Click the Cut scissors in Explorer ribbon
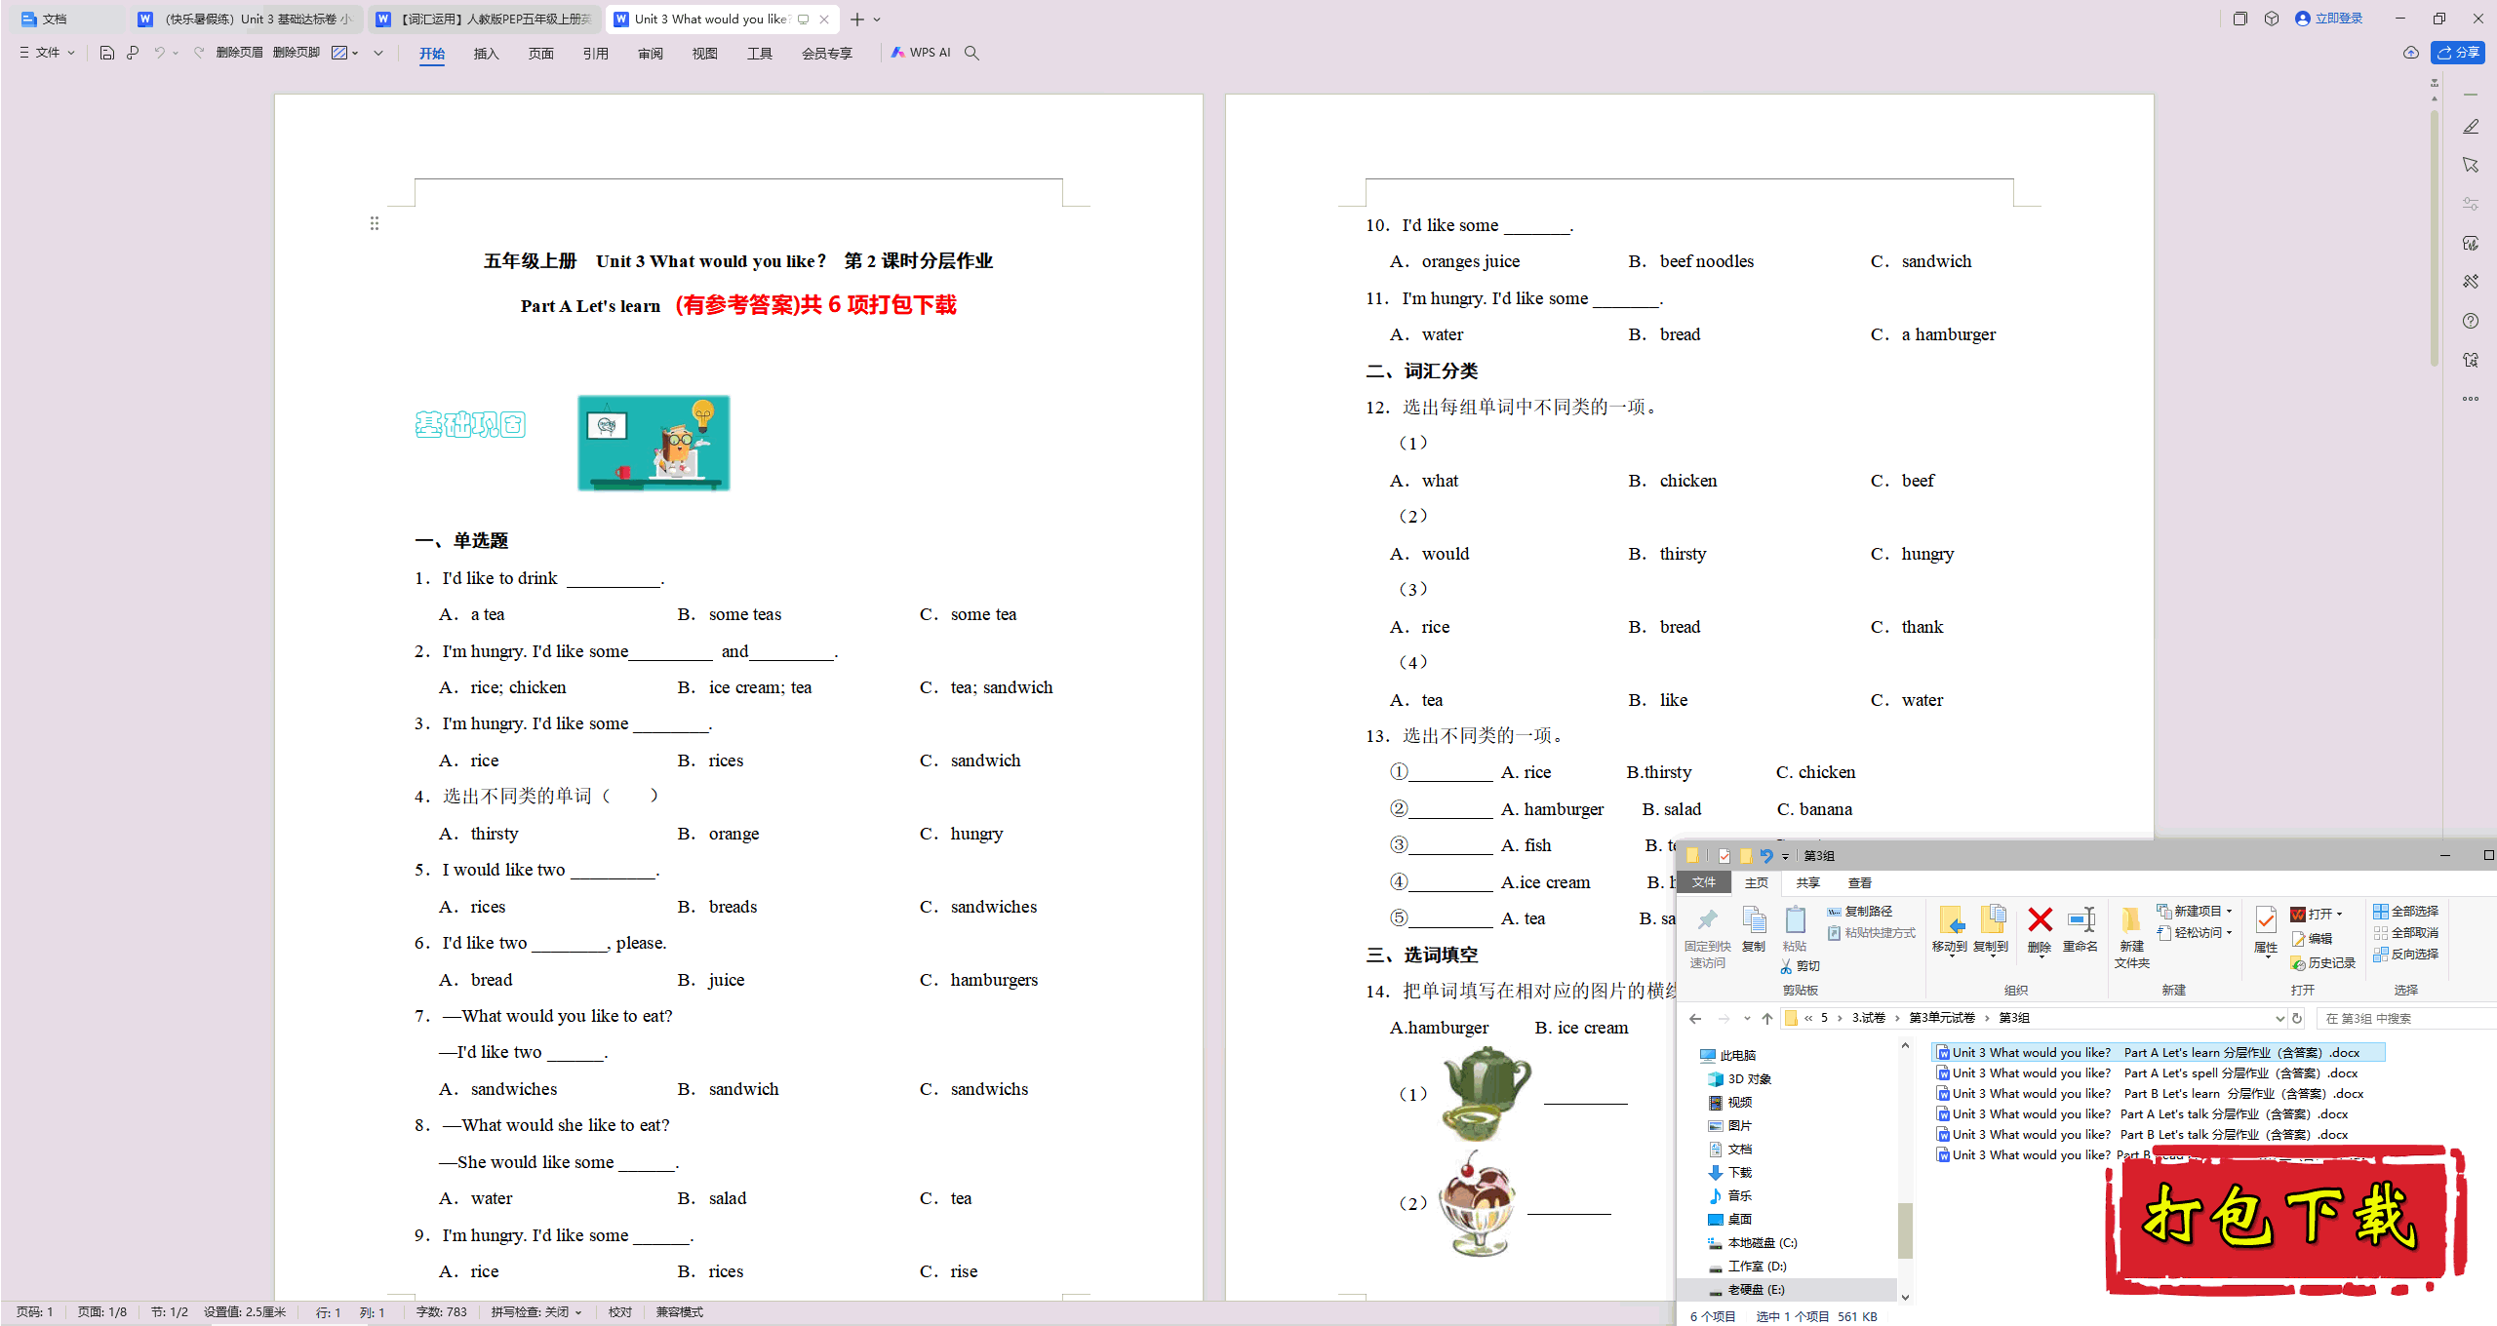Image resolution: width=2497 pixels, height=1326 pixels. tap(1800, 965)
